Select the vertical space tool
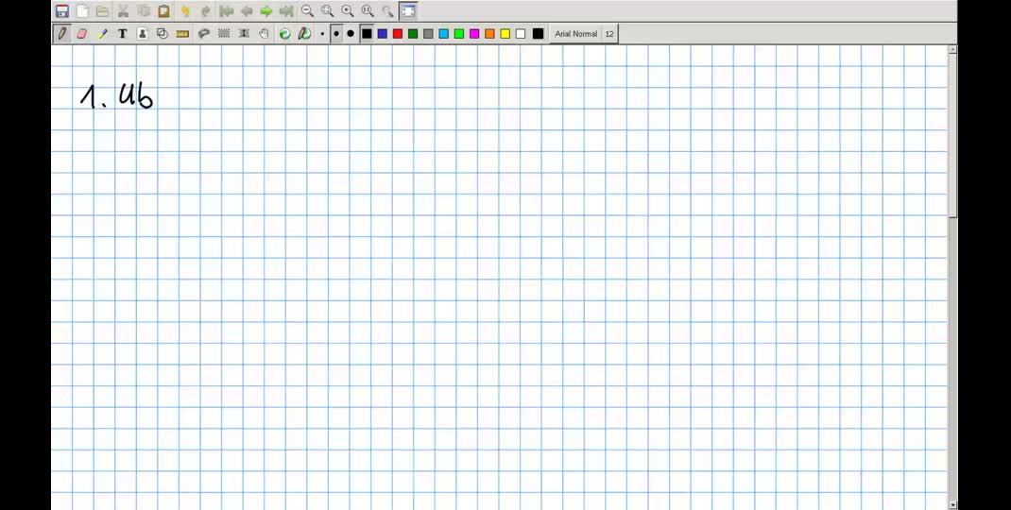This screenshot has width=1011, height=510. point(244,33)
